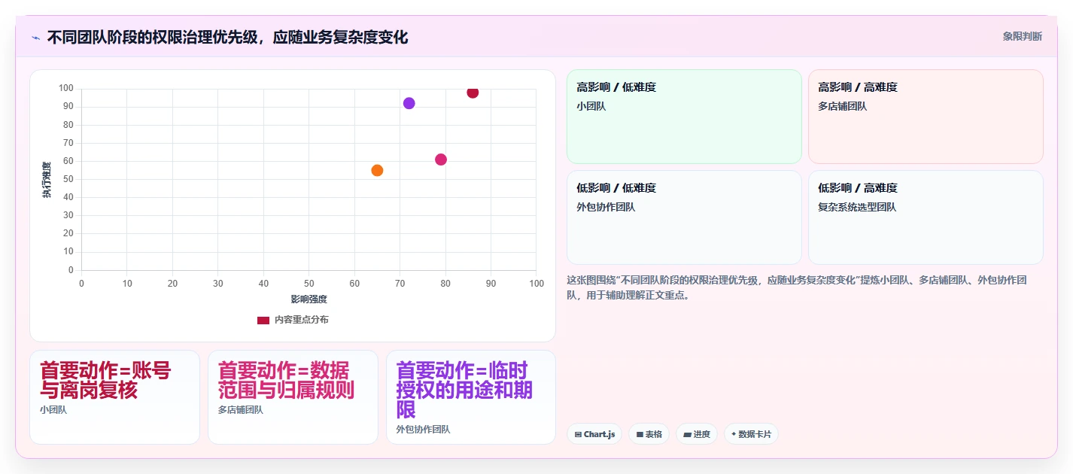
Task: Click the icon in the Chart.js chip
Action: [x=578, y=434]
